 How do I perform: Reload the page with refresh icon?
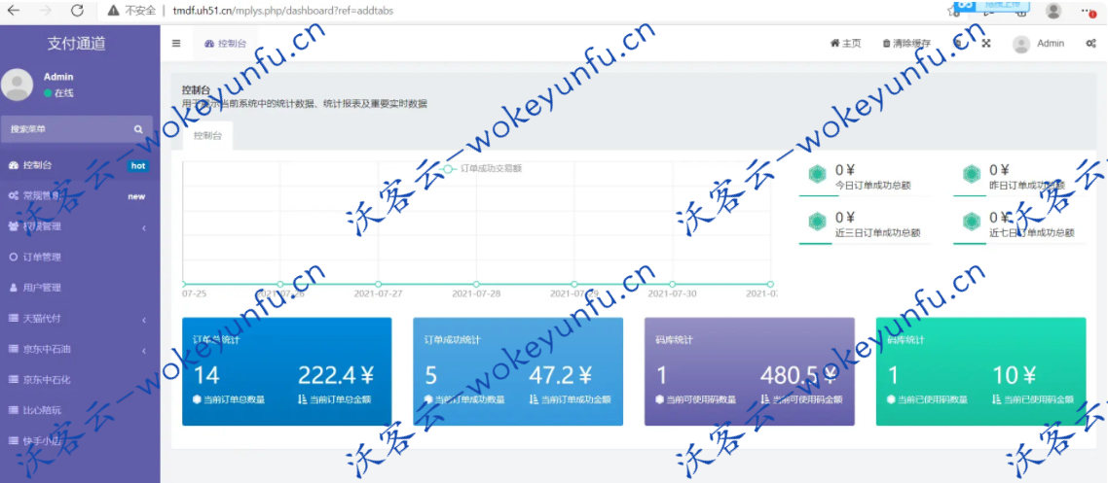tap(78, 11)
